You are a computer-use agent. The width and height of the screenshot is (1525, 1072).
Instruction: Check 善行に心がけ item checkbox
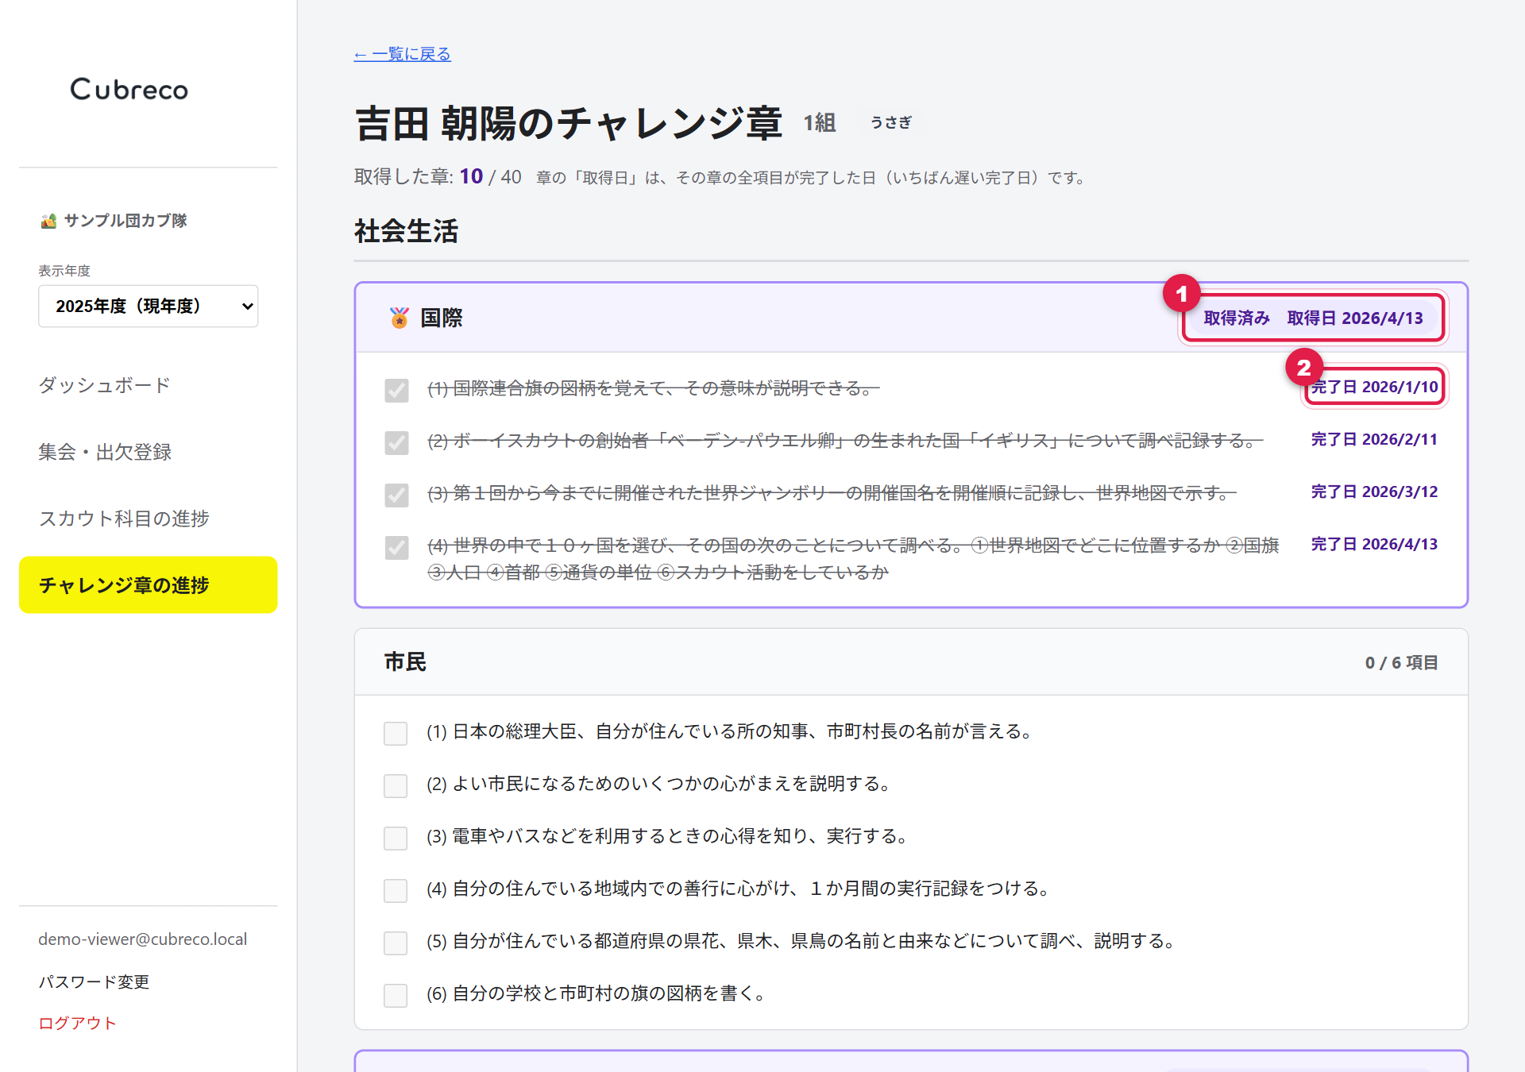click(396, 890)
